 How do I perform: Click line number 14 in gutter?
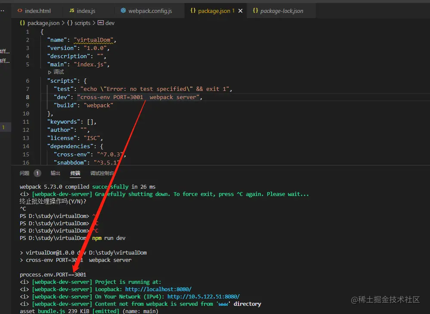pos(26,146)
